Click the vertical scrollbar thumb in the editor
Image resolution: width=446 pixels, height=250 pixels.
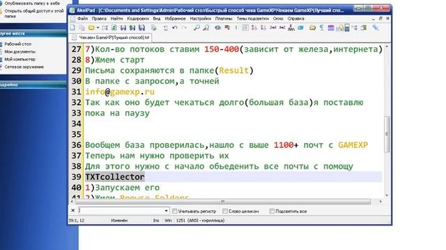click(x=387, y=134)
